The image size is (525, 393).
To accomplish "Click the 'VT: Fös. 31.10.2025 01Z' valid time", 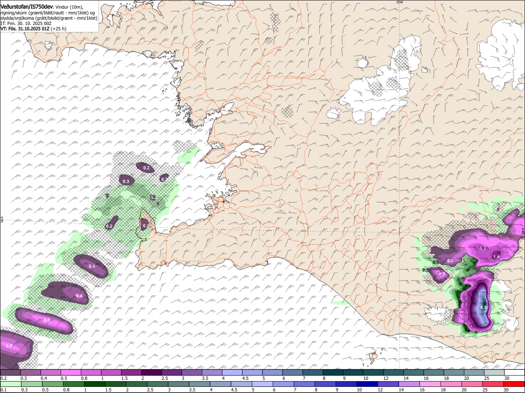I will click(x=25, y=29).
